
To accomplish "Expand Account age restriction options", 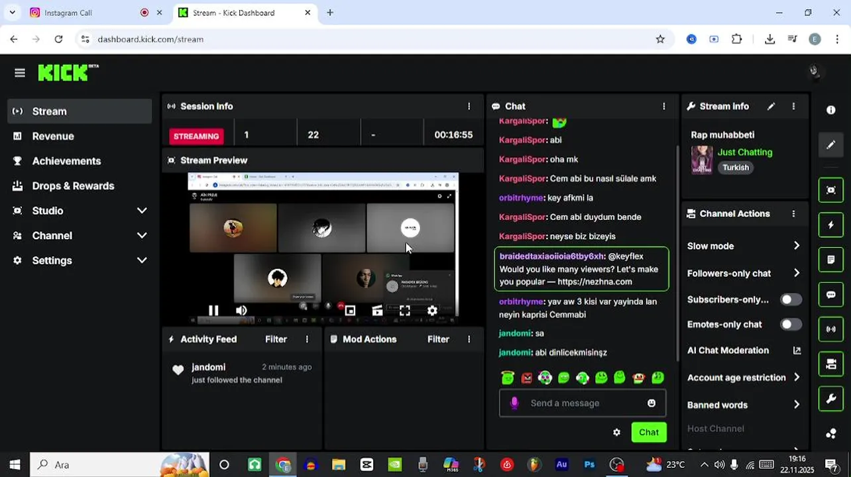I will click(x=797, y=378).
